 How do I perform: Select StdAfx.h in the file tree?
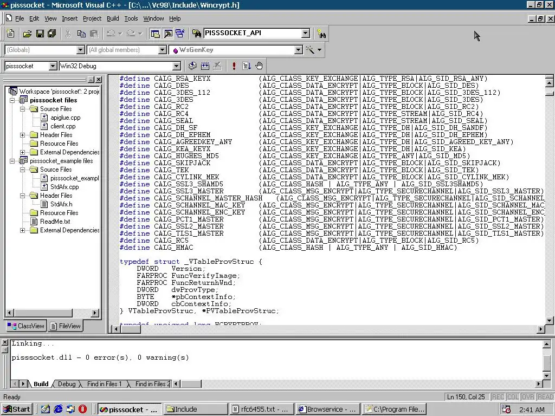point(61,204)
